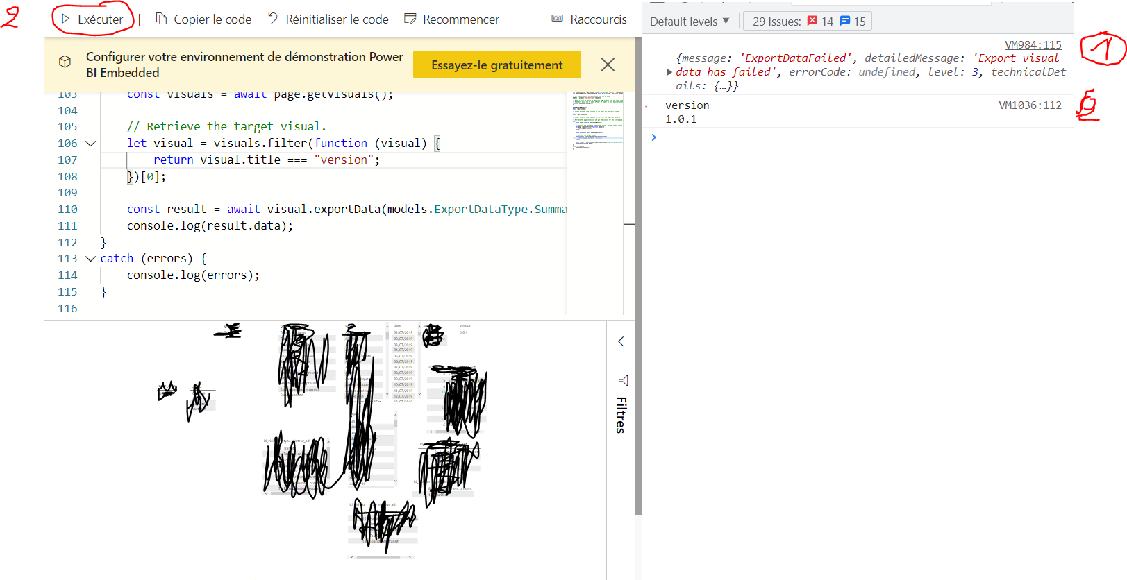This screenshot has height=580, width=1127.
Task: Click the Exécuter run button
Action: pyautogui.click(x=92, y=19)
